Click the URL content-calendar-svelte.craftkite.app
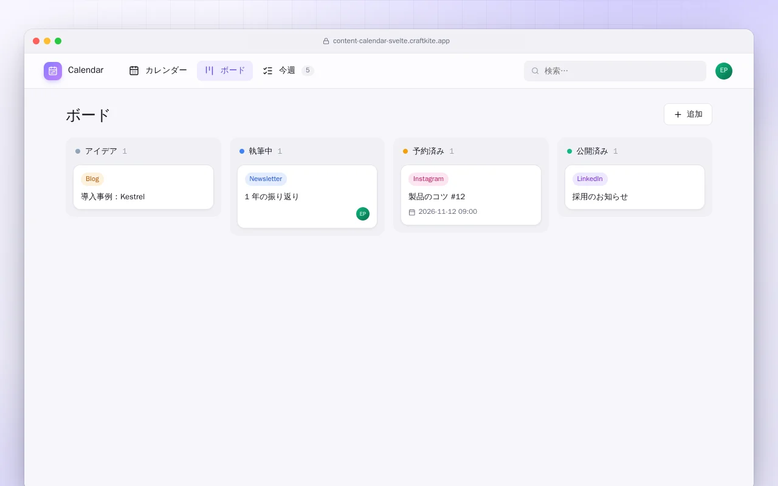Image resolution: width=778 pixels, height=486 pixels. pyautogui.click(x=391, y=41)
